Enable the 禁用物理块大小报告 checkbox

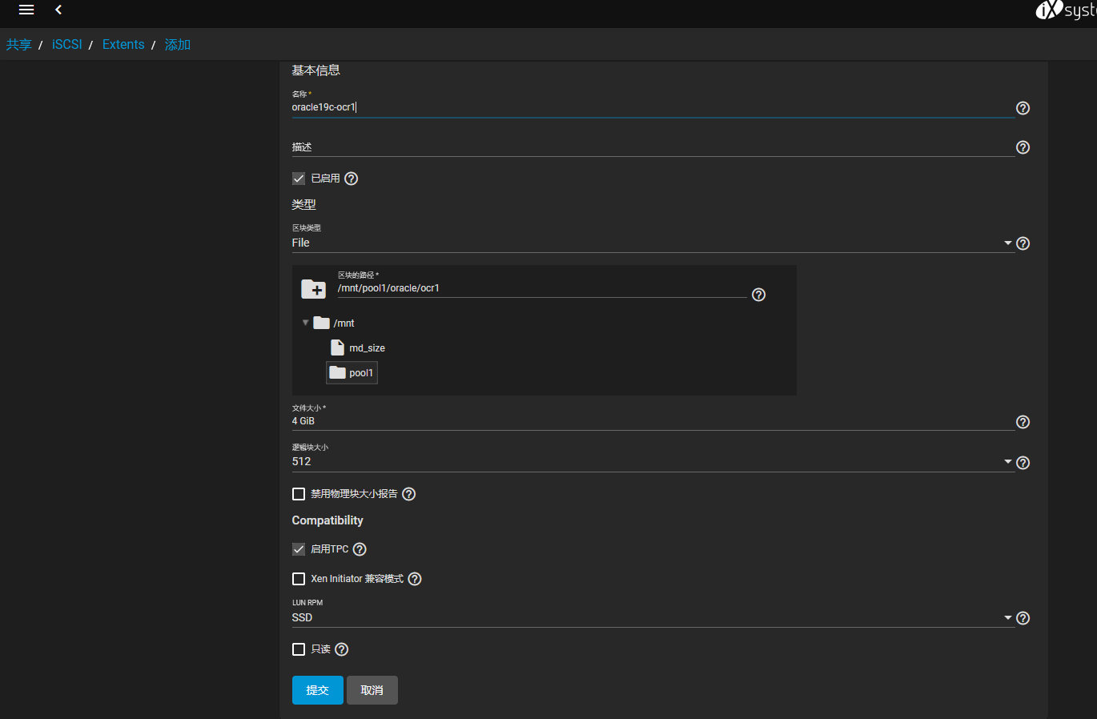click(x=299, y=494)
